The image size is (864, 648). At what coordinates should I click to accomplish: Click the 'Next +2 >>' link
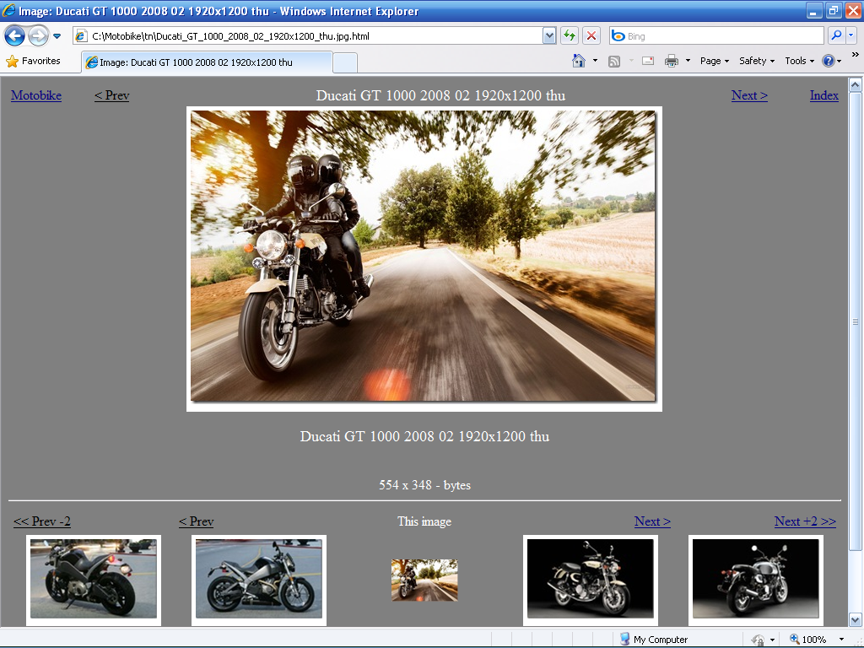tap(805, 521)
